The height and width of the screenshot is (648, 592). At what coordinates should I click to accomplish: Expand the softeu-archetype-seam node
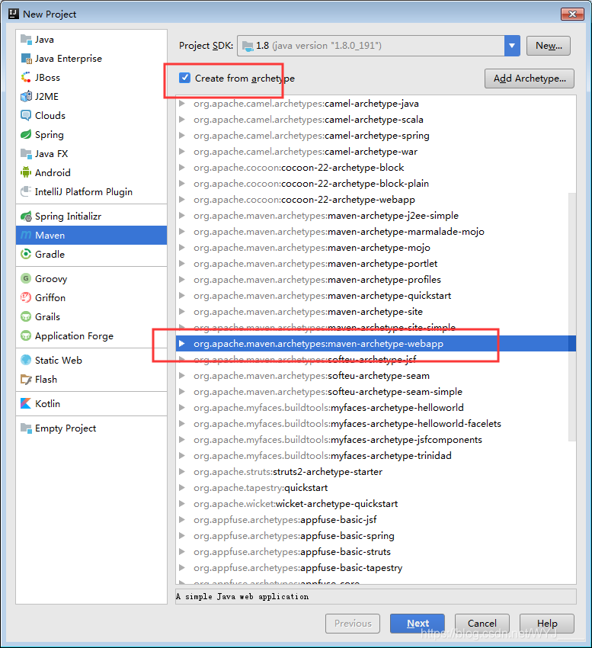coord(182,376)
